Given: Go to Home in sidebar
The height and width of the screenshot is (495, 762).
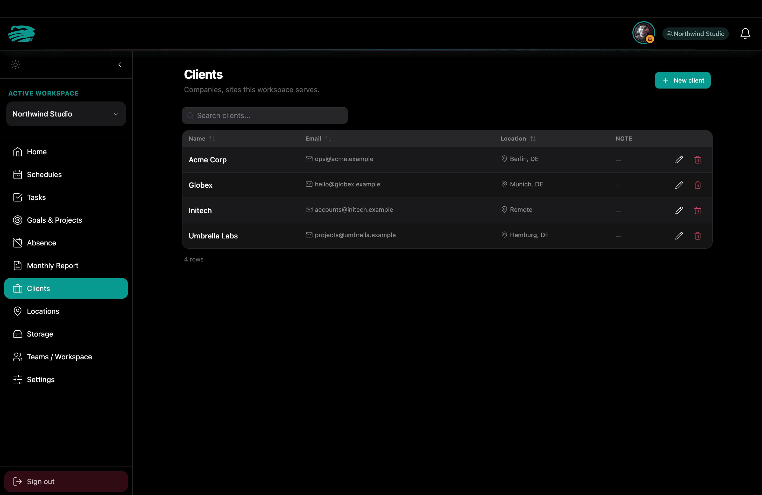Looking at the screenshot, I should coord(66,151).
